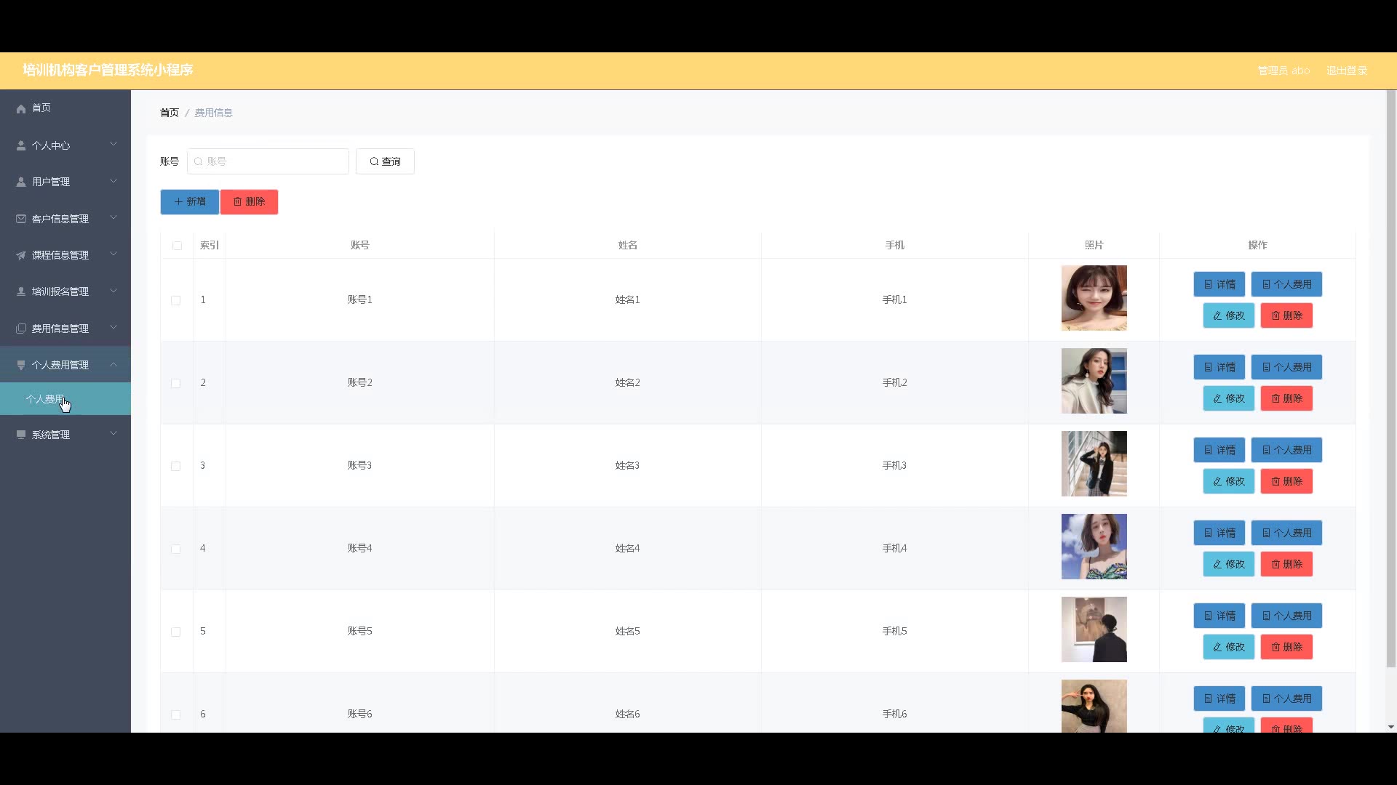This screenshot has height=785, width=1397.
Task: Click the 首页 breadcrumb link
Action: click(x=170, y=113)
